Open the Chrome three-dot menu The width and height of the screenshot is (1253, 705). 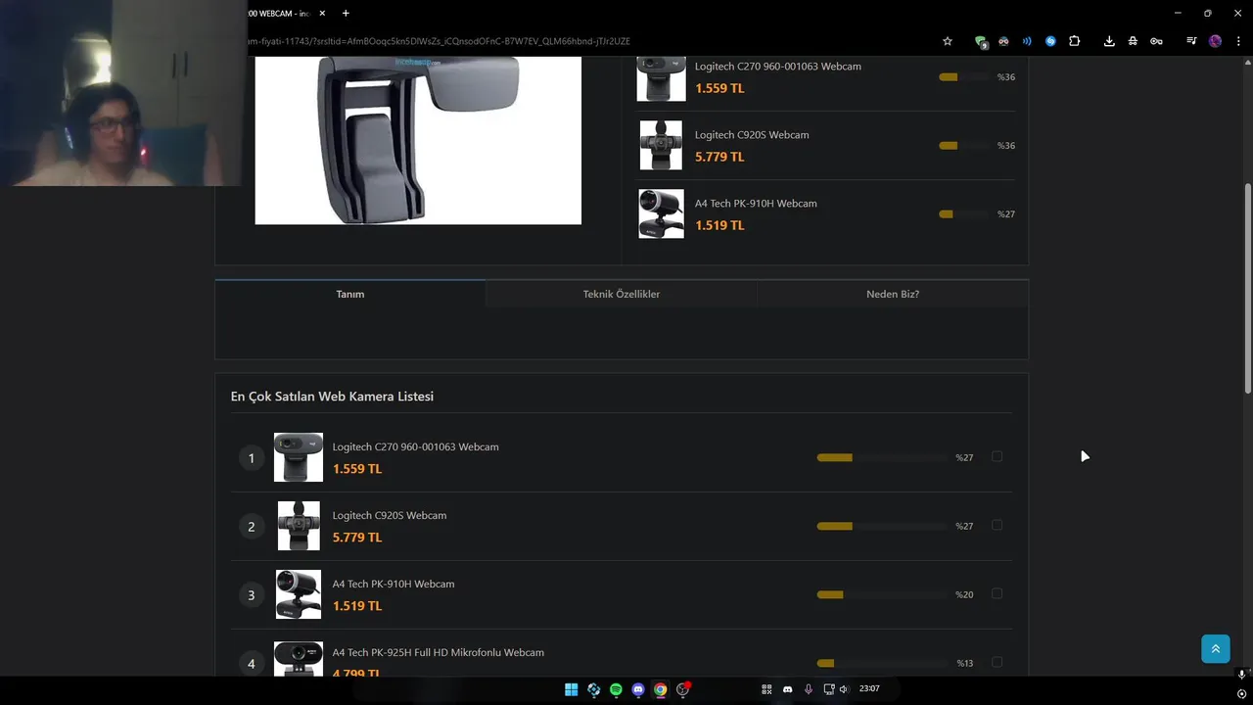1237,41
